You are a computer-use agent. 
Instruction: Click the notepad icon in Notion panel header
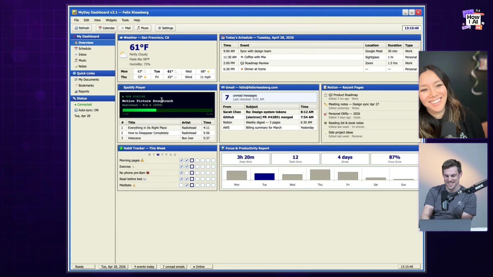click(x=325, y=87)
